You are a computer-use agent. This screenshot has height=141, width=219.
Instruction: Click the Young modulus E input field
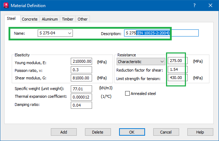tap(81, 61)
